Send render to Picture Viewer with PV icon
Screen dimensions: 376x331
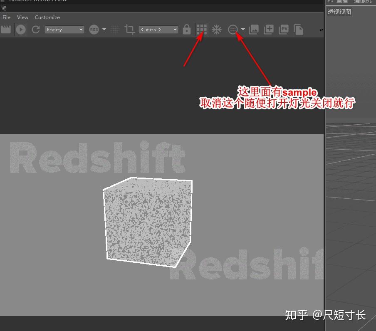tap(283, 30)
